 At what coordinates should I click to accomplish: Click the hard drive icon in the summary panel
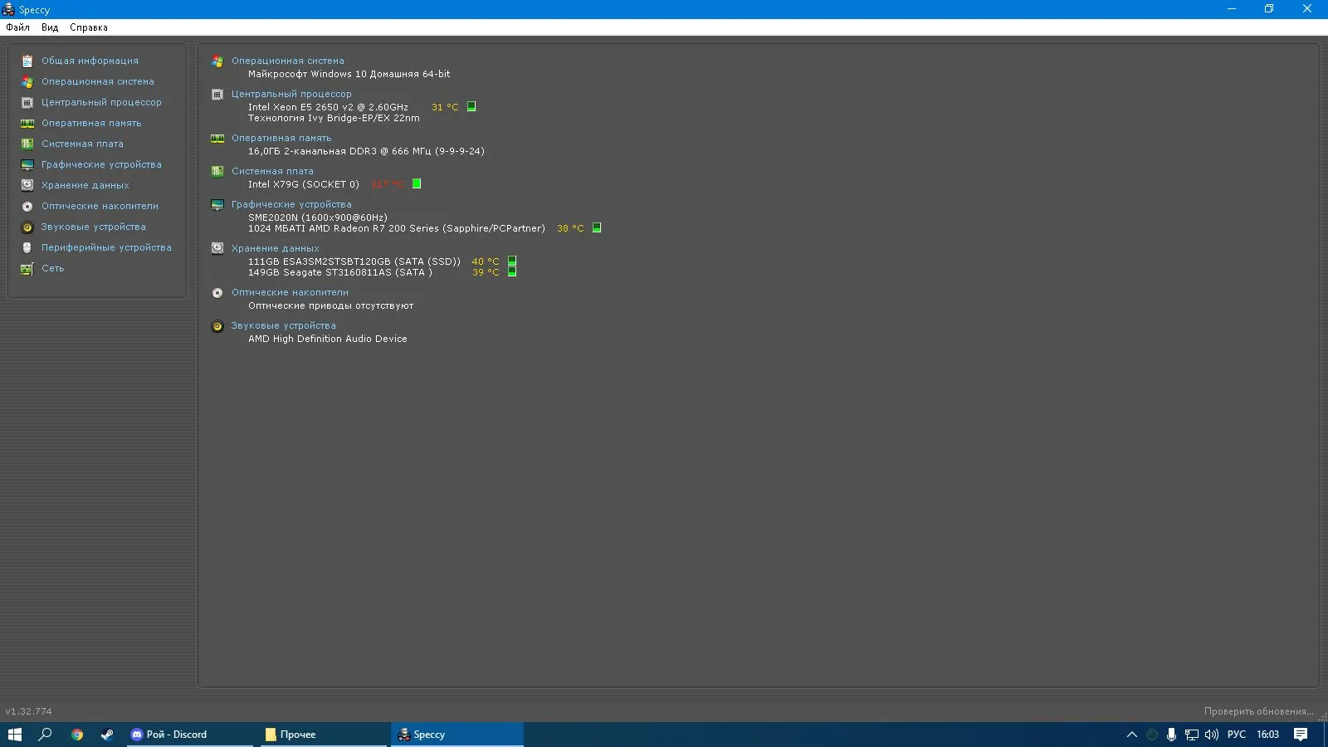(217, 248)
